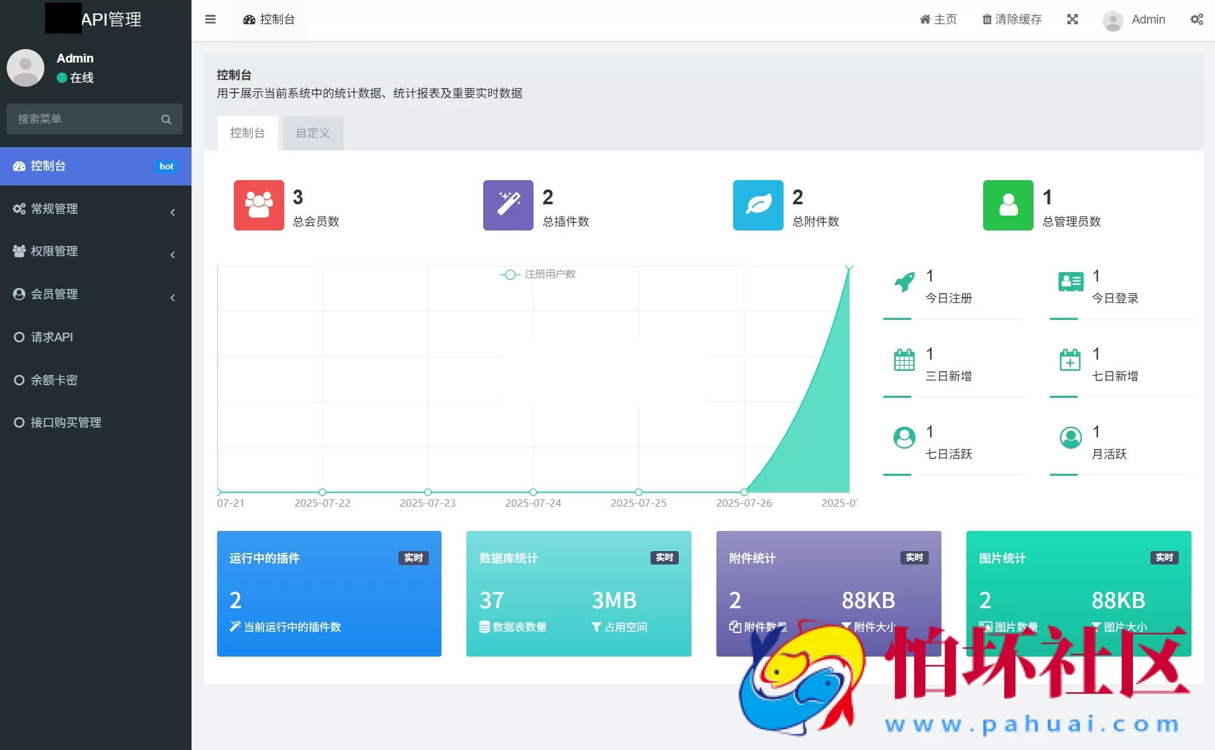Click the 总会员数 members stat icon
This screenshot has width=1215, height=750.
pyautogui.click(x=258, y=206)
